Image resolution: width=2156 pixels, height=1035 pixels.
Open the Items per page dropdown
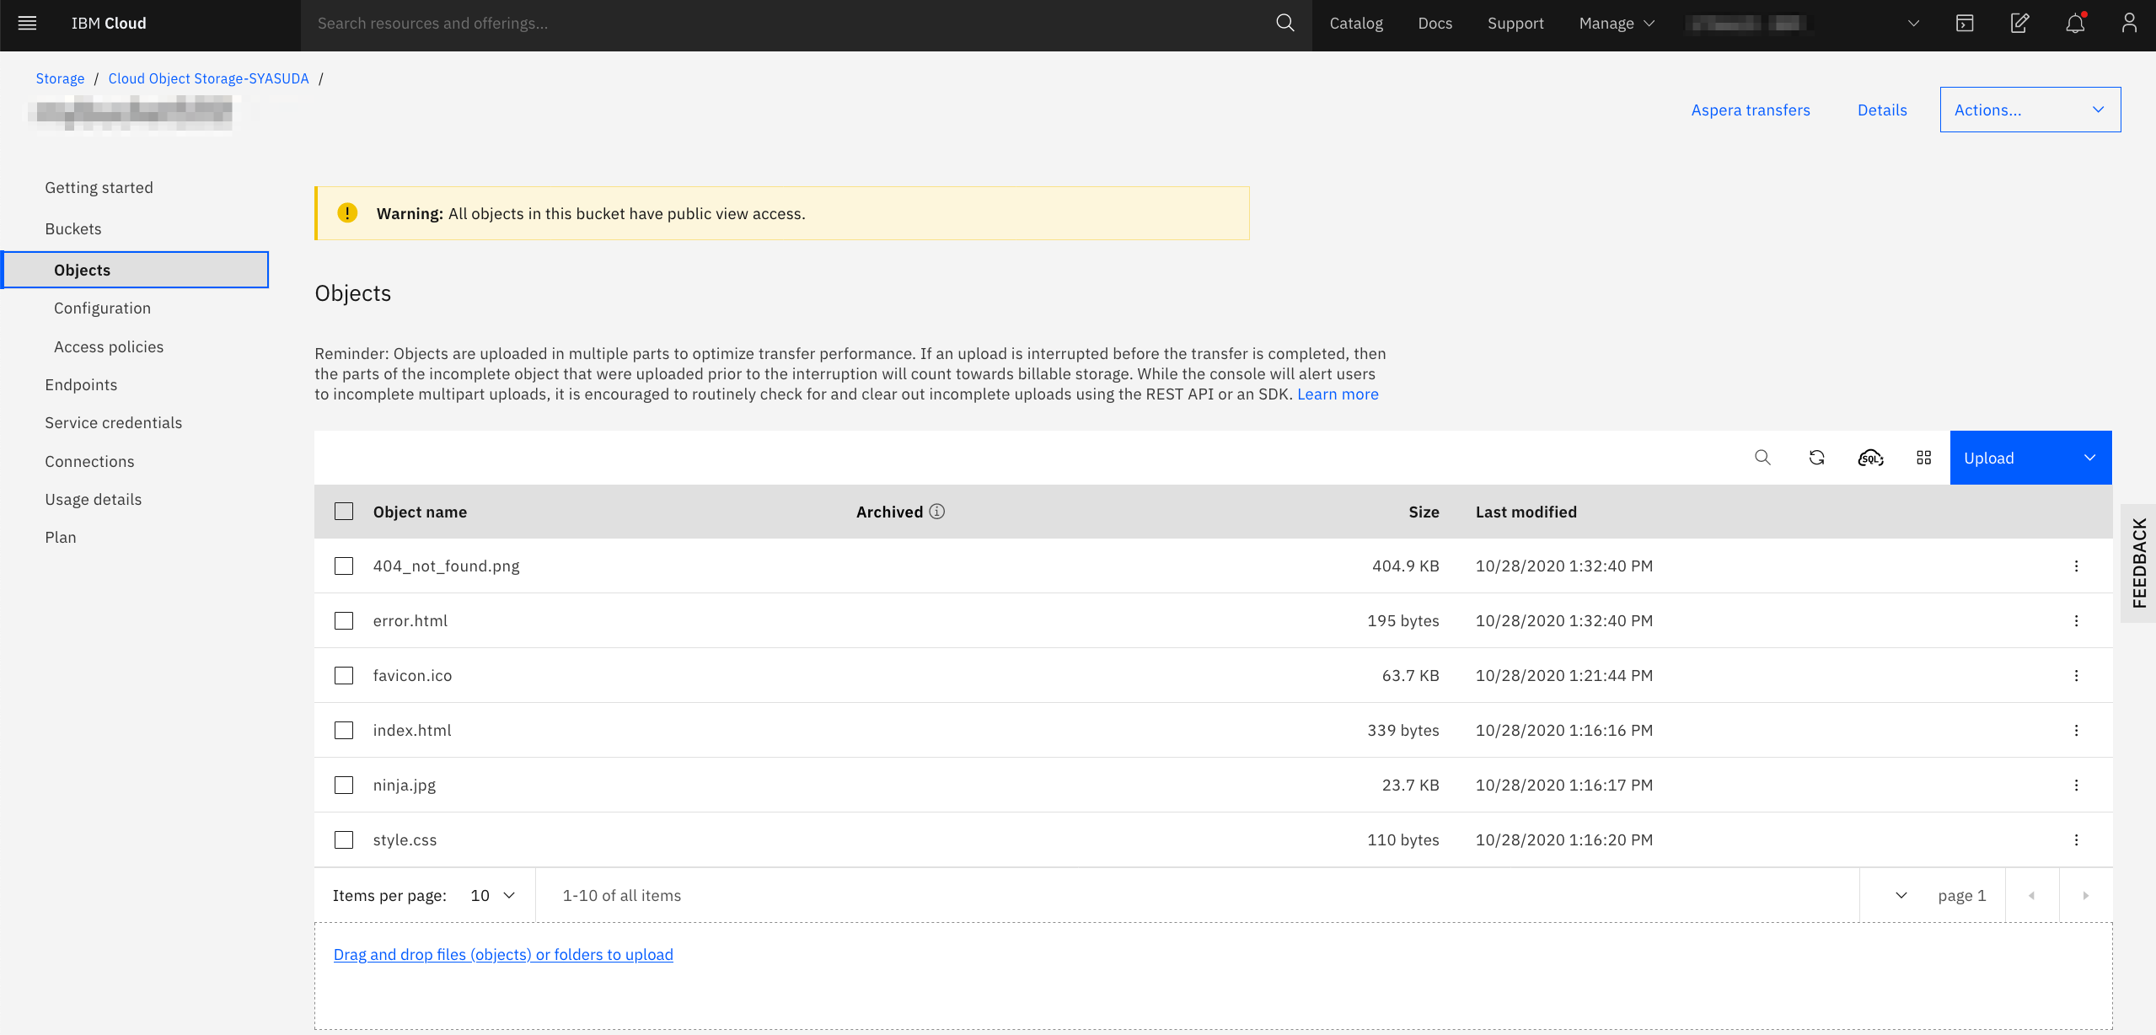tap(493, 895)
